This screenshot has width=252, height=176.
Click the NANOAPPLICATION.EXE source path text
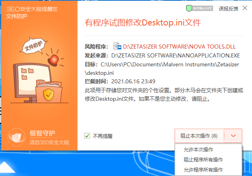point(175,55)
